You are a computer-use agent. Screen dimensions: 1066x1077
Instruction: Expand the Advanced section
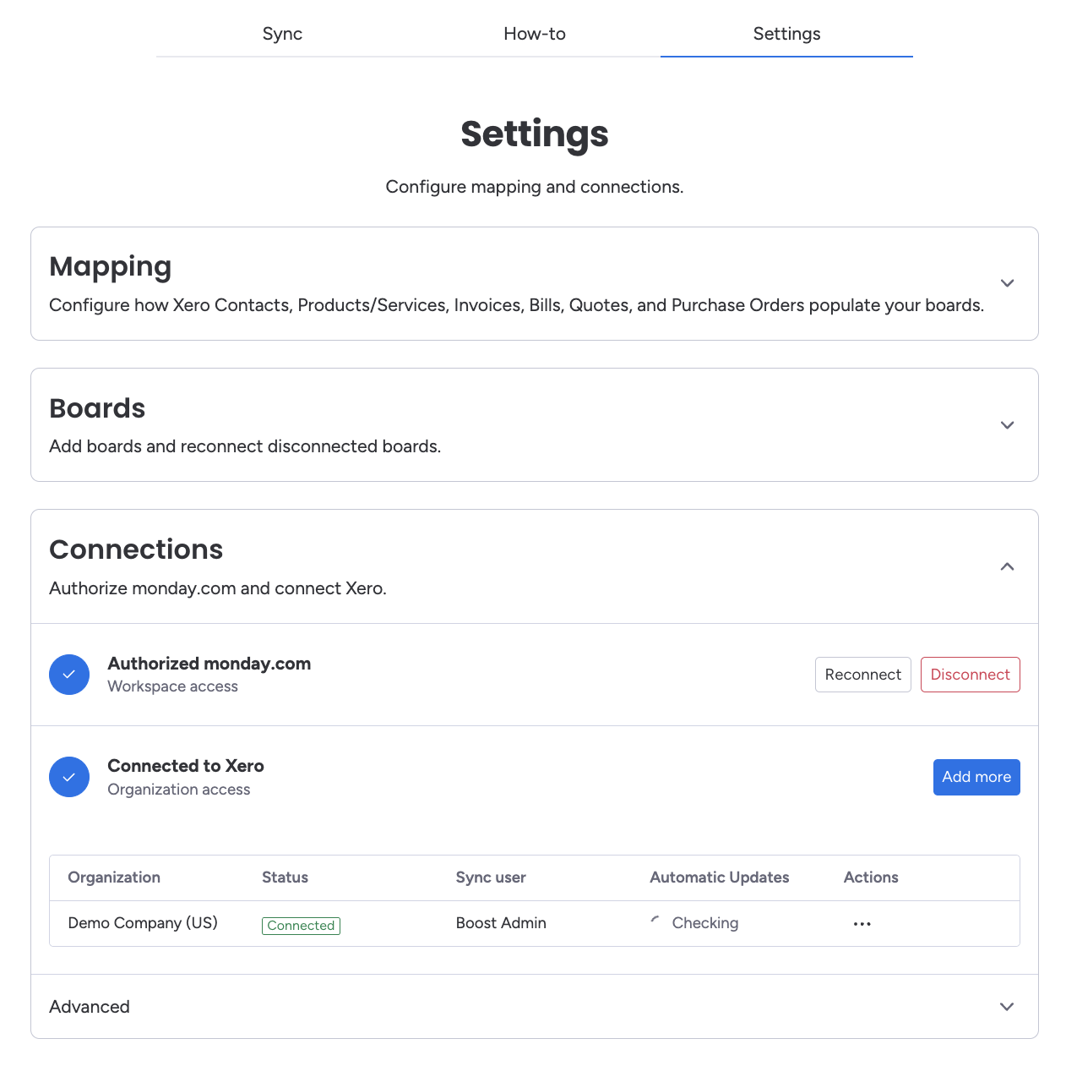1007,1007
